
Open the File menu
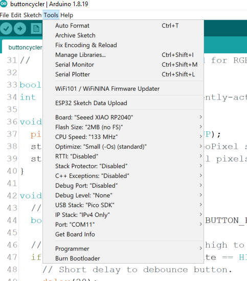click(5, 15)
